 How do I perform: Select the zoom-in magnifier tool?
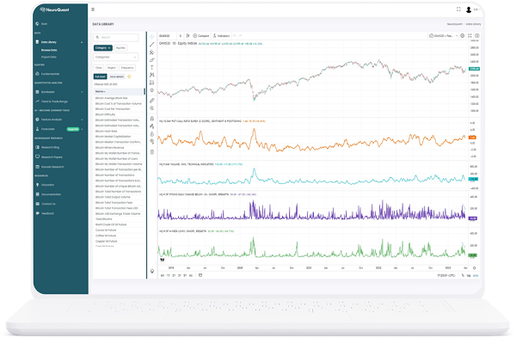(152, 108)
